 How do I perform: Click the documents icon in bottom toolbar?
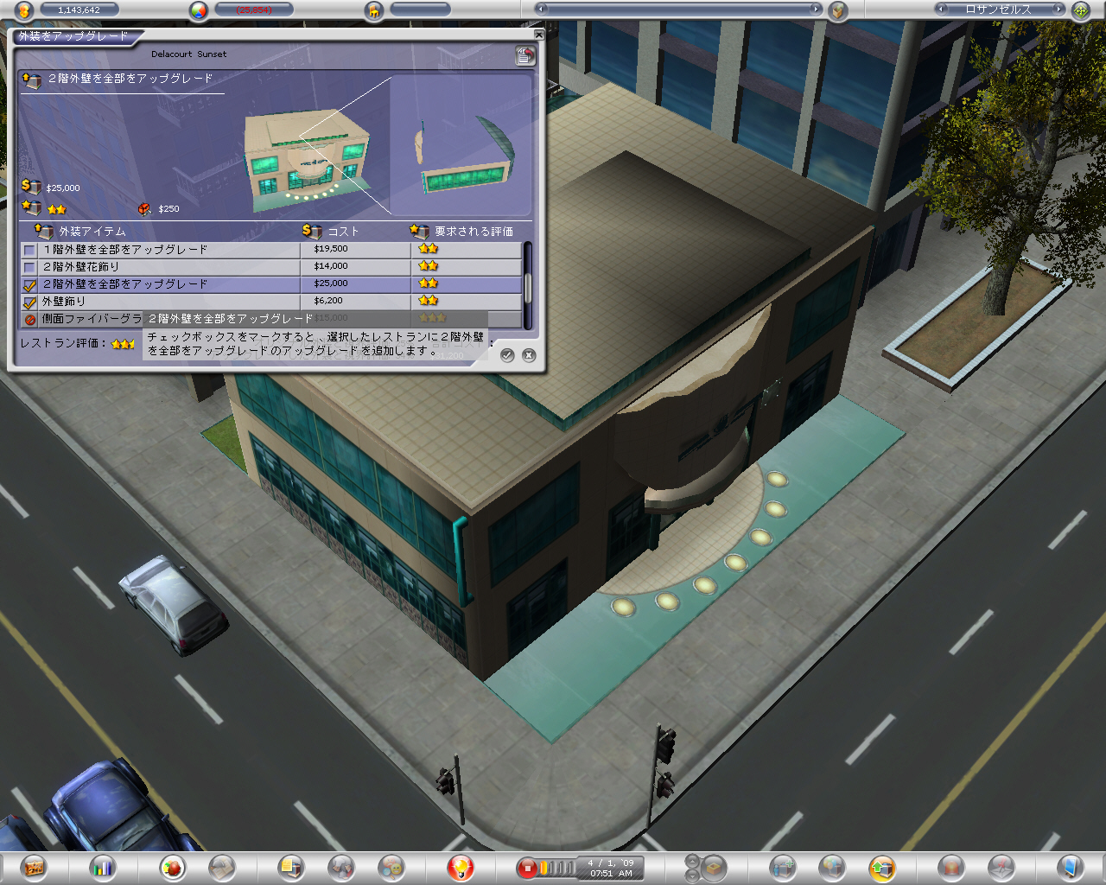(x=291, y=867)
